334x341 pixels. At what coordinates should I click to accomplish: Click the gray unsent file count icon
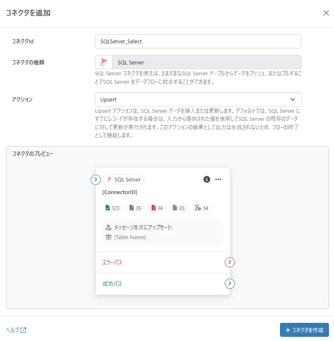tap(175, 208)
